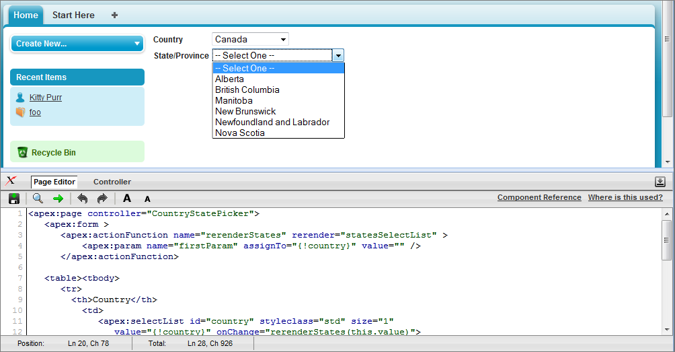
Task: Switch to the Controller tab
Action: tap(112, 182)
